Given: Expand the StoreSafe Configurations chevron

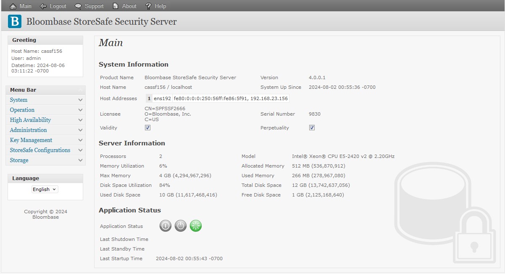Looking at the screenshot, I should tap(80, 150).
